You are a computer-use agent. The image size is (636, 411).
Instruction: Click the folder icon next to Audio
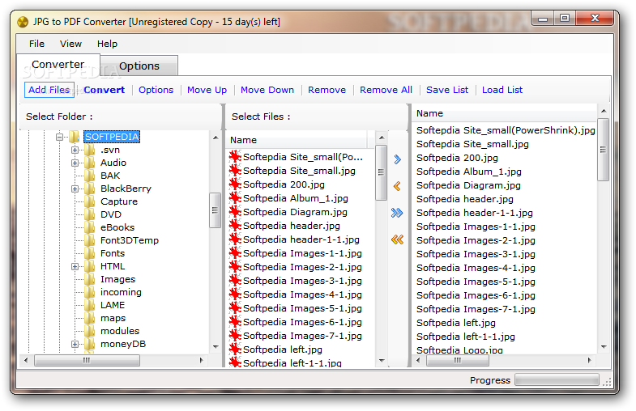coord(90,163)
